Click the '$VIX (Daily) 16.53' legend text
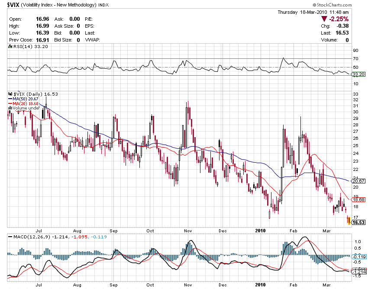The width and height of the screenshot is (368, 289). click(36, 94)
